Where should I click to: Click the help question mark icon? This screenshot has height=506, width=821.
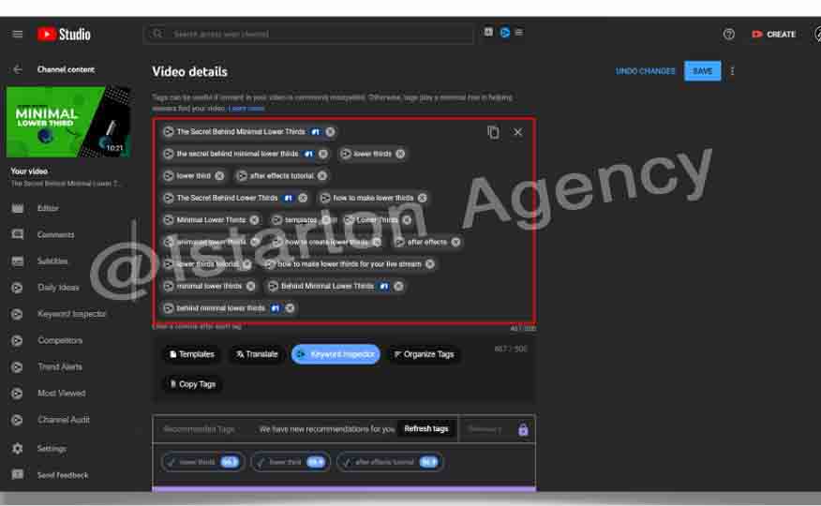coord(729,34)
